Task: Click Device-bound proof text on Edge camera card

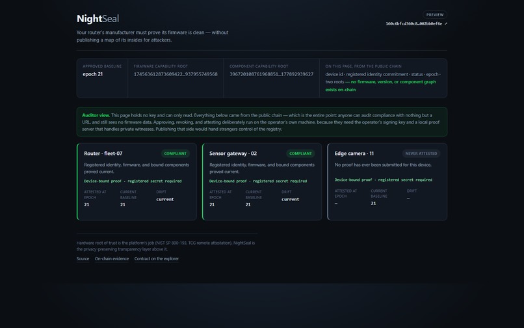Action: [384, 180]
